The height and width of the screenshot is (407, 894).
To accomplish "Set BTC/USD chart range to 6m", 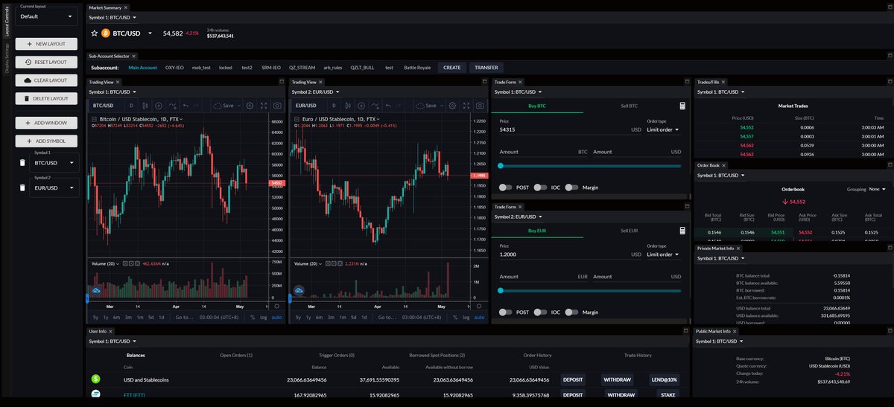I will [118, 318].
